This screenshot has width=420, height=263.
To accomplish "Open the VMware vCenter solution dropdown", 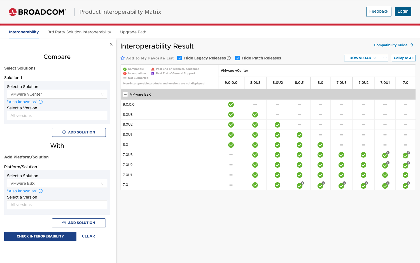I will (x=57, y=94).
